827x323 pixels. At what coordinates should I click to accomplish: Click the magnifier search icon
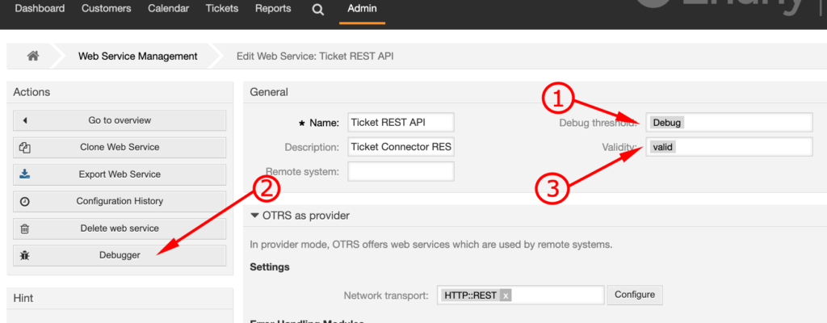[x=317, y=10]
